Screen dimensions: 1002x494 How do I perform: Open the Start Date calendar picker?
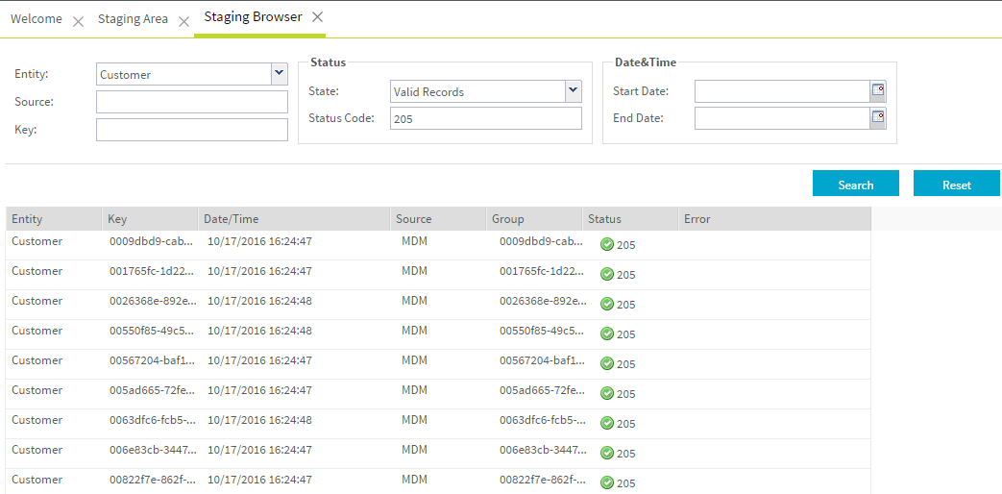pyautogui.click(x=877, y=91)
